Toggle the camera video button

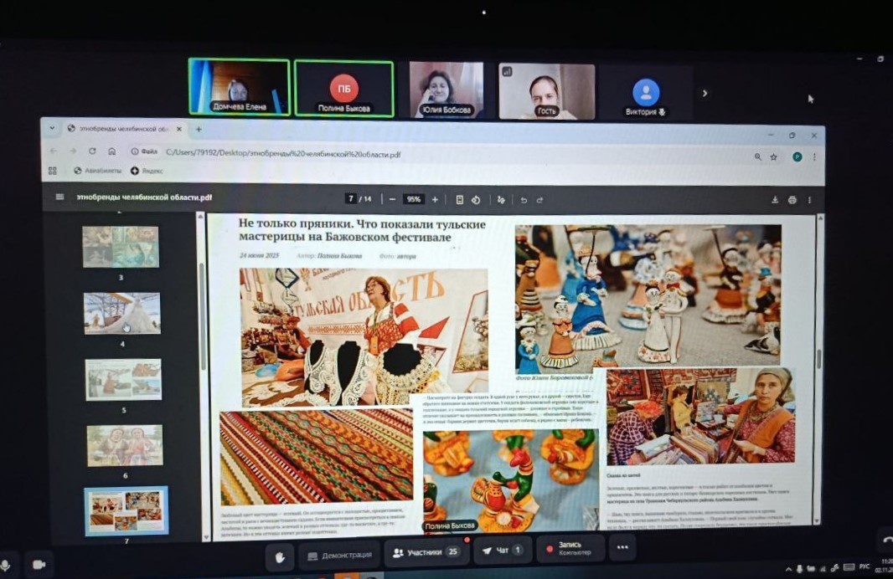point(39,565)
